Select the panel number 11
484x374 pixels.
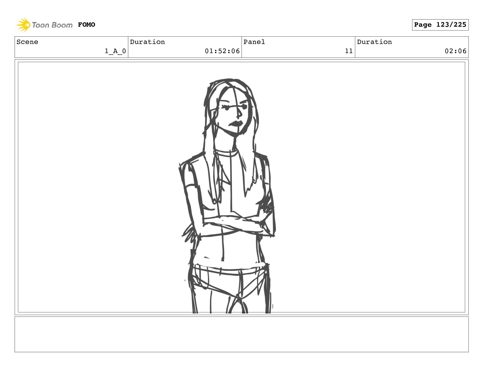348,51
